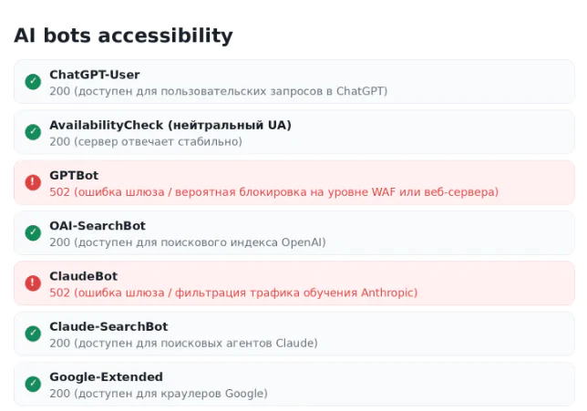This screenshot has height=411, width=587.
Task: Click the green checkmark icon beside Claude-SearchBot
Action: tap(33, 334)
